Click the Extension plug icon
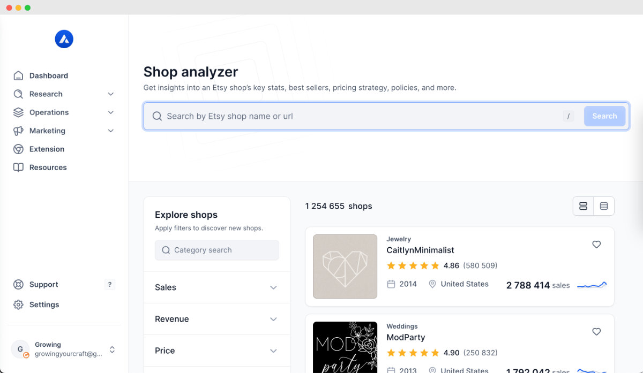The width and height of the screenshot is (643, 373). (18, 149)
